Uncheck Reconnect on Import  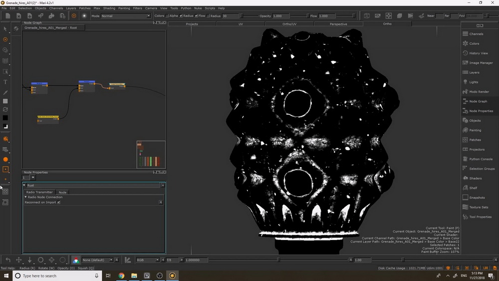[58, 203]
